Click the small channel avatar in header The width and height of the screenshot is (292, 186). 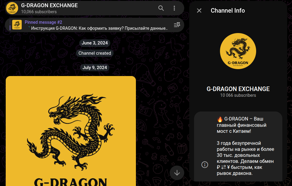pyautogui.click(x=12, y=8)
